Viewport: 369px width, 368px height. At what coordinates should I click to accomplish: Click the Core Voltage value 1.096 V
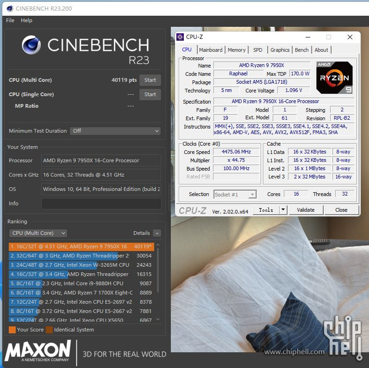tap(294, 90)
